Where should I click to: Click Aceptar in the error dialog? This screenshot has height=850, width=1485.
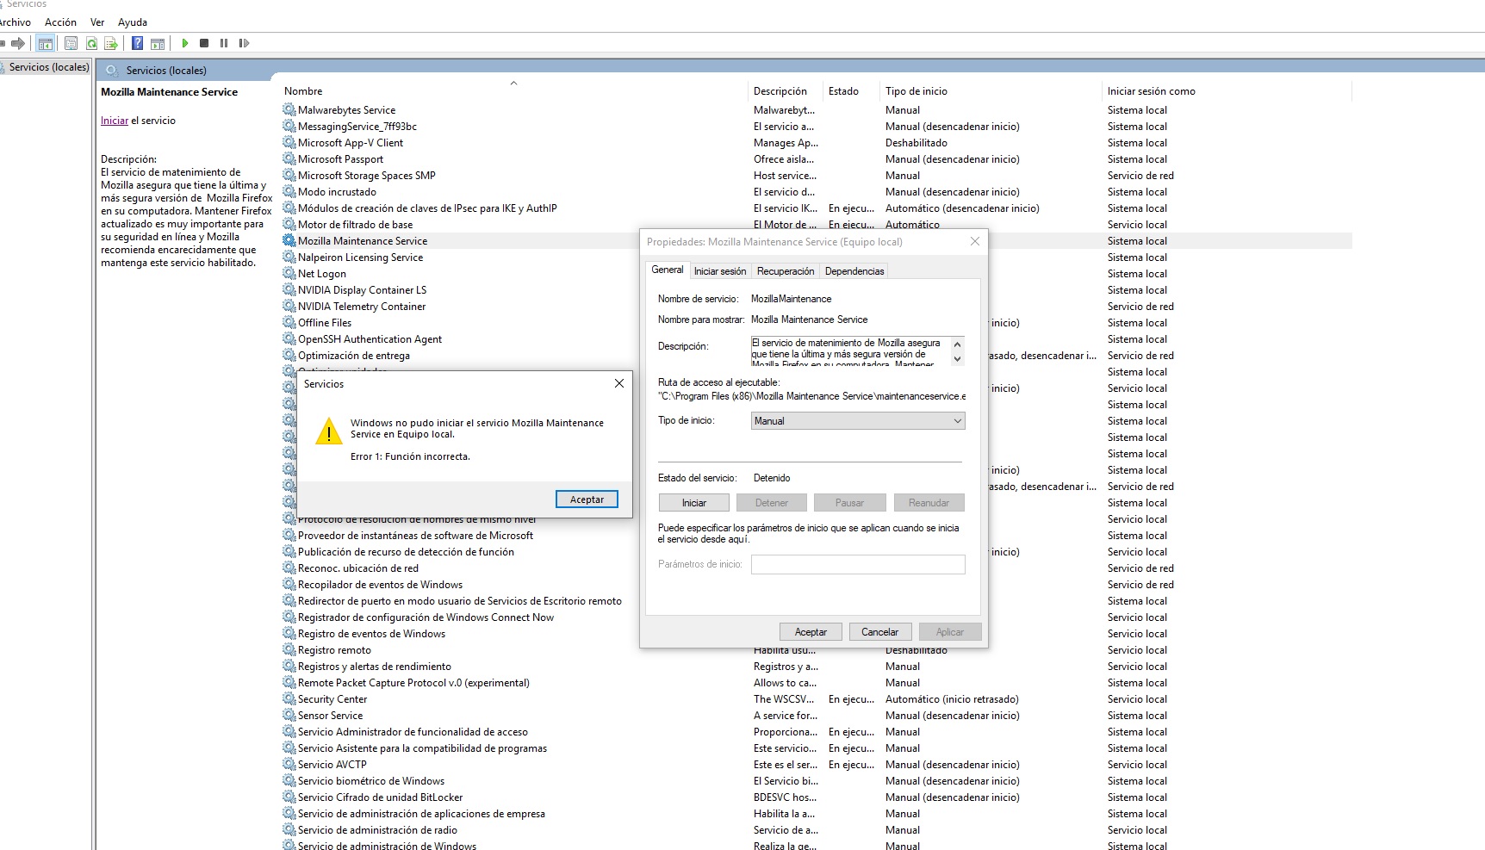point(587,499)
